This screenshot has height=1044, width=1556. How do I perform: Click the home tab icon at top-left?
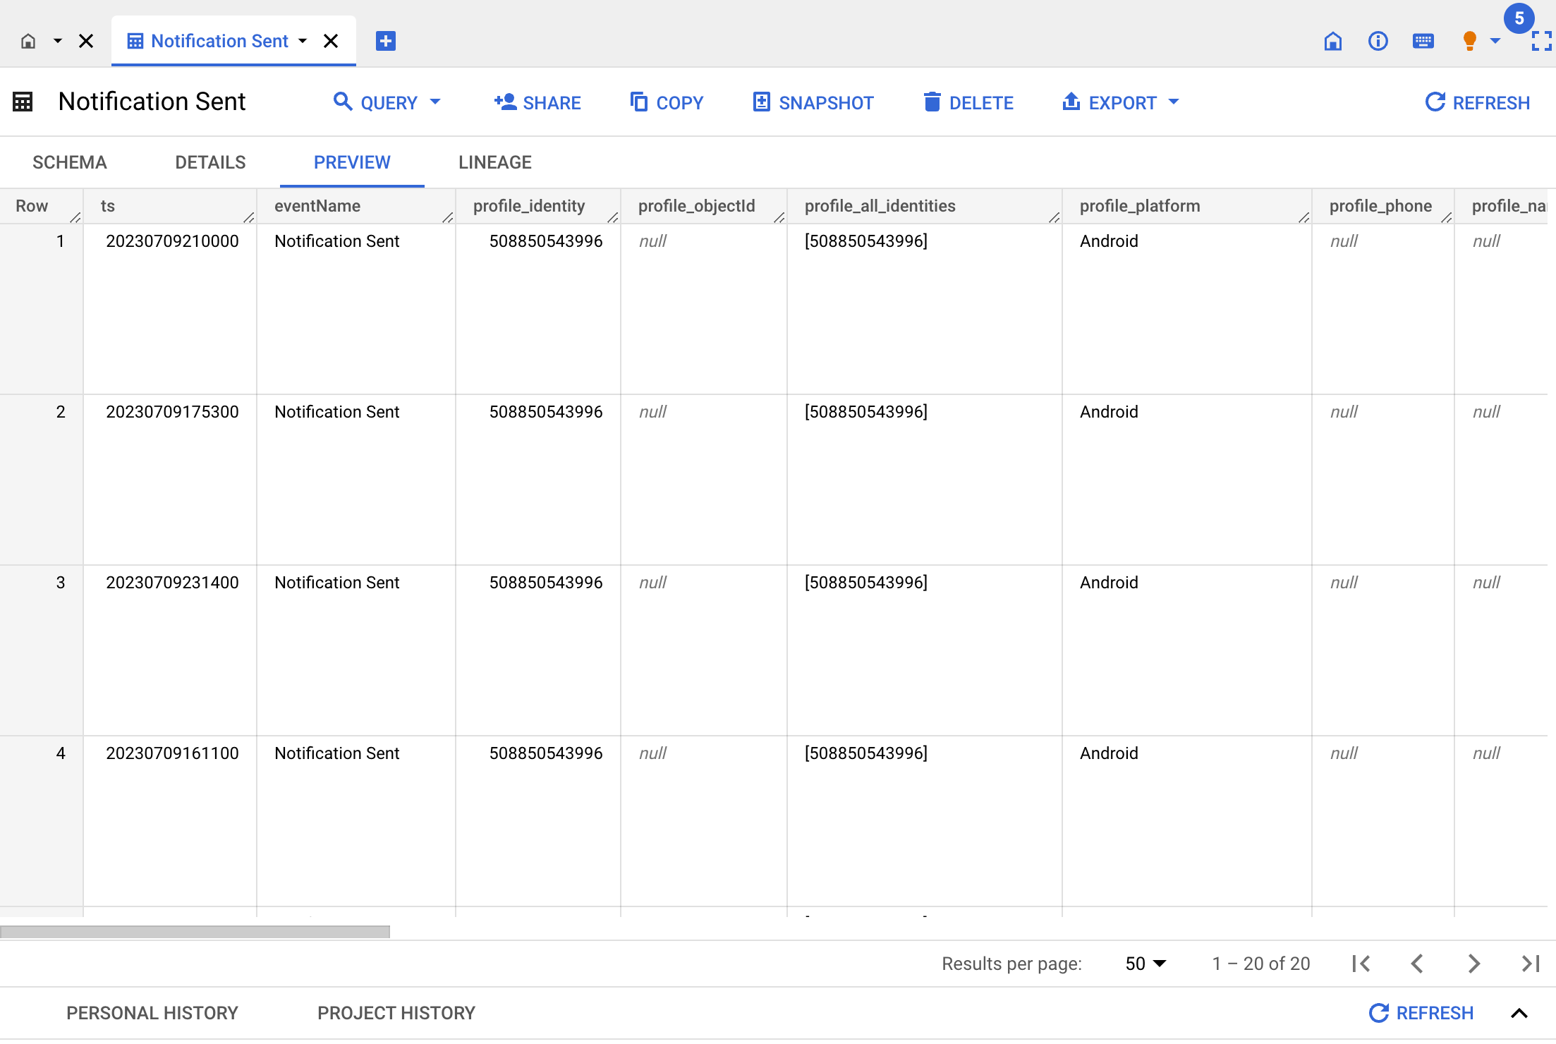28,41
